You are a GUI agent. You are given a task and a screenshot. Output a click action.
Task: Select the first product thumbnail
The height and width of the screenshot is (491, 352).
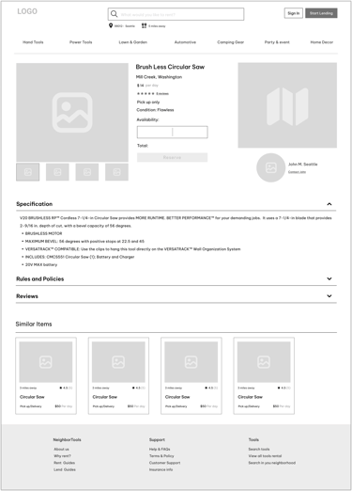(28, 172)
